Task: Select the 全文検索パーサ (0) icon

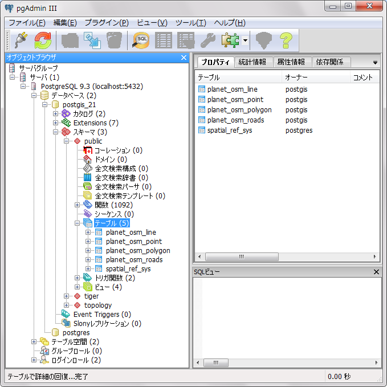Action: click(88, 187)
